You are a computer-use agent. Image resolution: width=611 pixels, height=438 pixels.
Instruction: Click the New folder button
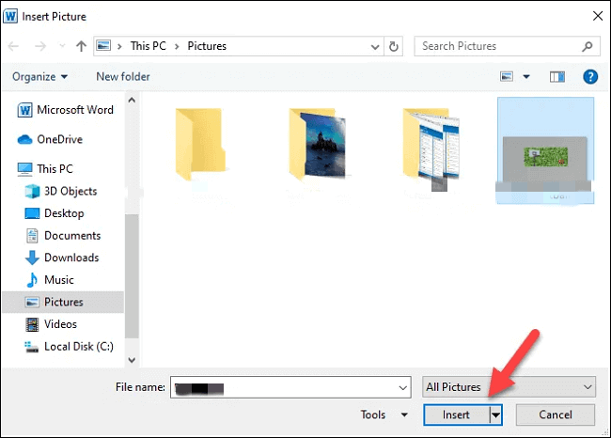pyautogui.click(x=122, y=76)
